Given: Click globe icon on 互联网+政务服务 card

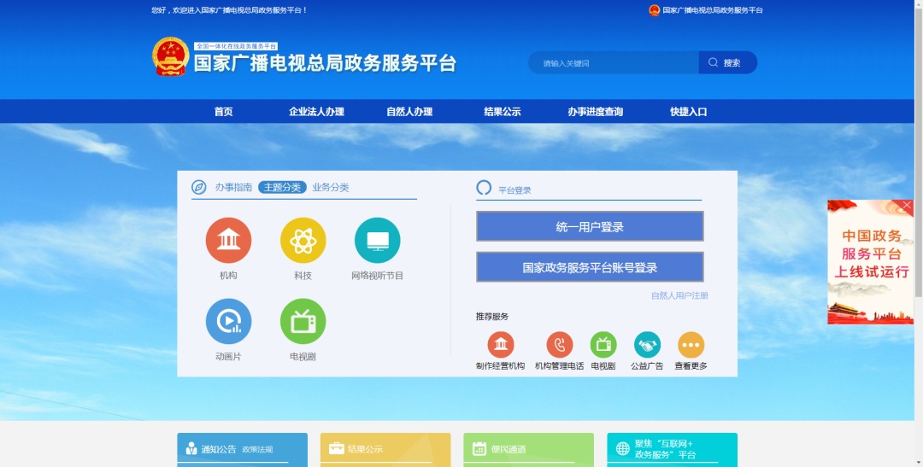Looking at the screenshot, I should (x=623, y=449).
